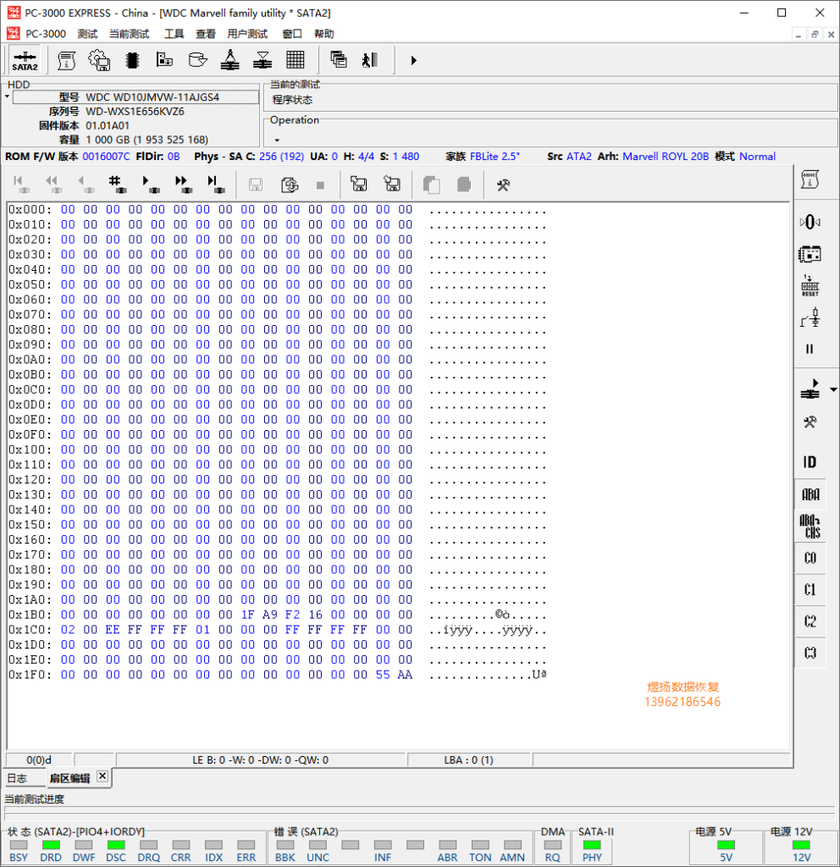Image resolution: width=840 pixels, height=867 pixels.
Task: Click the Marvell ROYL 20B architecture link
Action: click(666, 157)
